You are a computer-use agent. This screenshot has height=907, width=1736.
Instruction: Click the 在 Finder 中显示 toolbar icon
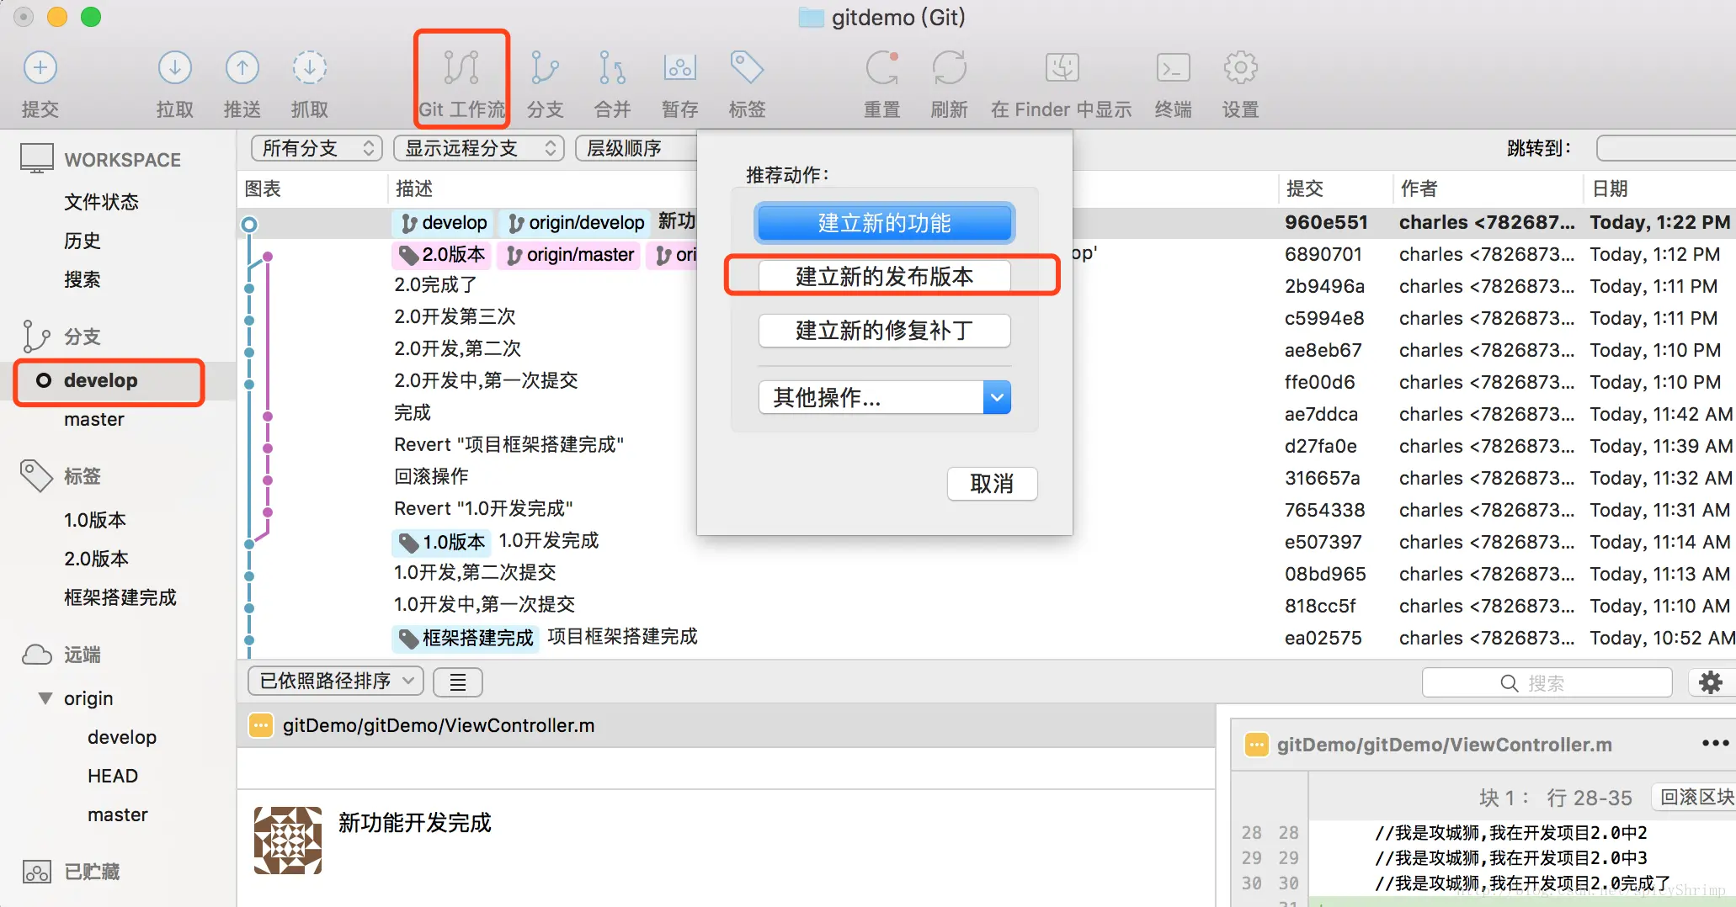[x=1062, y=68]
